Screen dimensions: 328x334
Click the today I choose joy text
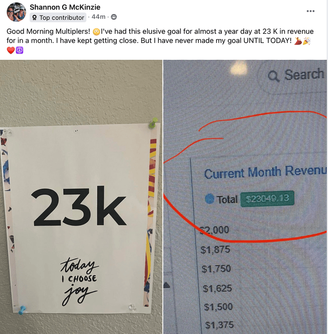[80, 281]
